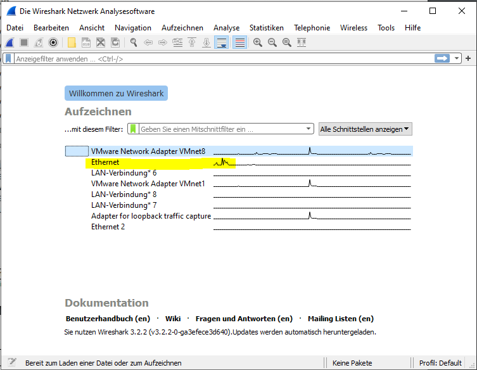Click the display filter input field
Viewport: 477px width, 370px height.
pos(224,59)
